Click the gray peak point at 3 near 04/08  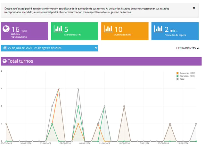(x=59, y=89)
